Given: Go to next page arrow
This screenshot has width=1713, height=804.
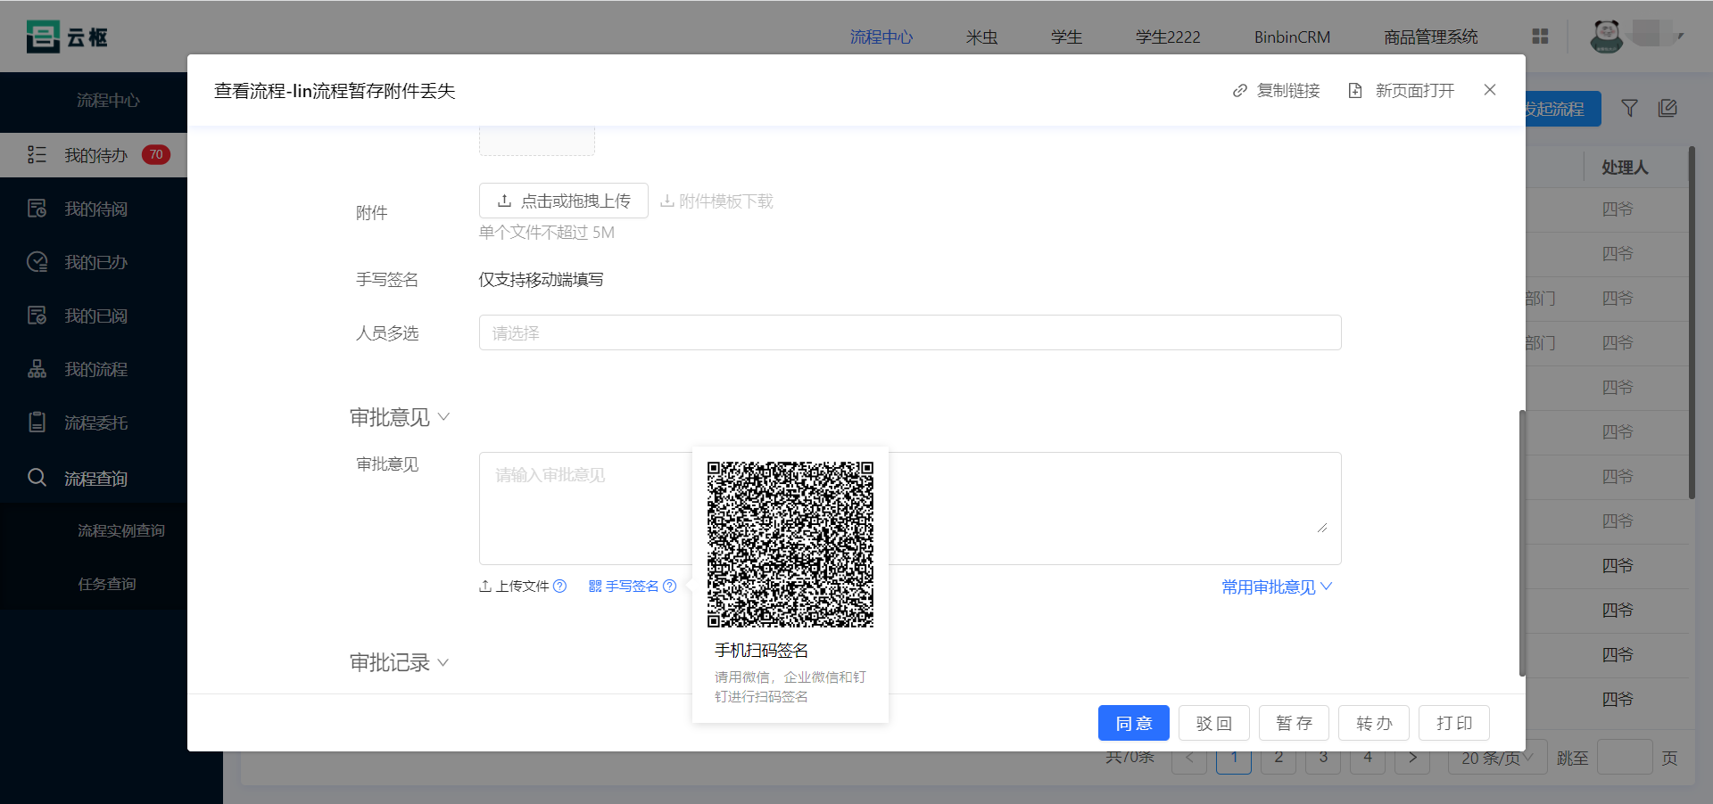Looking at the screenshot, I should (1412, 758).
